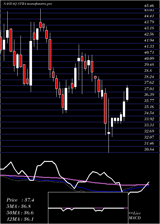This screenshot has height=224, width=160.
Task: Click the 37.01 price axis label
Action: [x=149, y=89]
